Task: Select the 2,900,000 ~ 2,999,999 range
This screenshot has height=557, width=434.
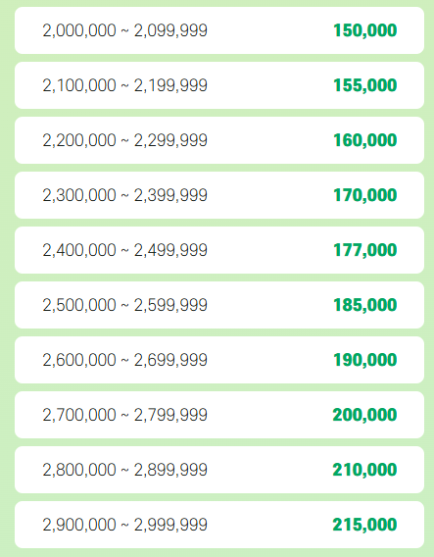Action: [x=125, y=525]
